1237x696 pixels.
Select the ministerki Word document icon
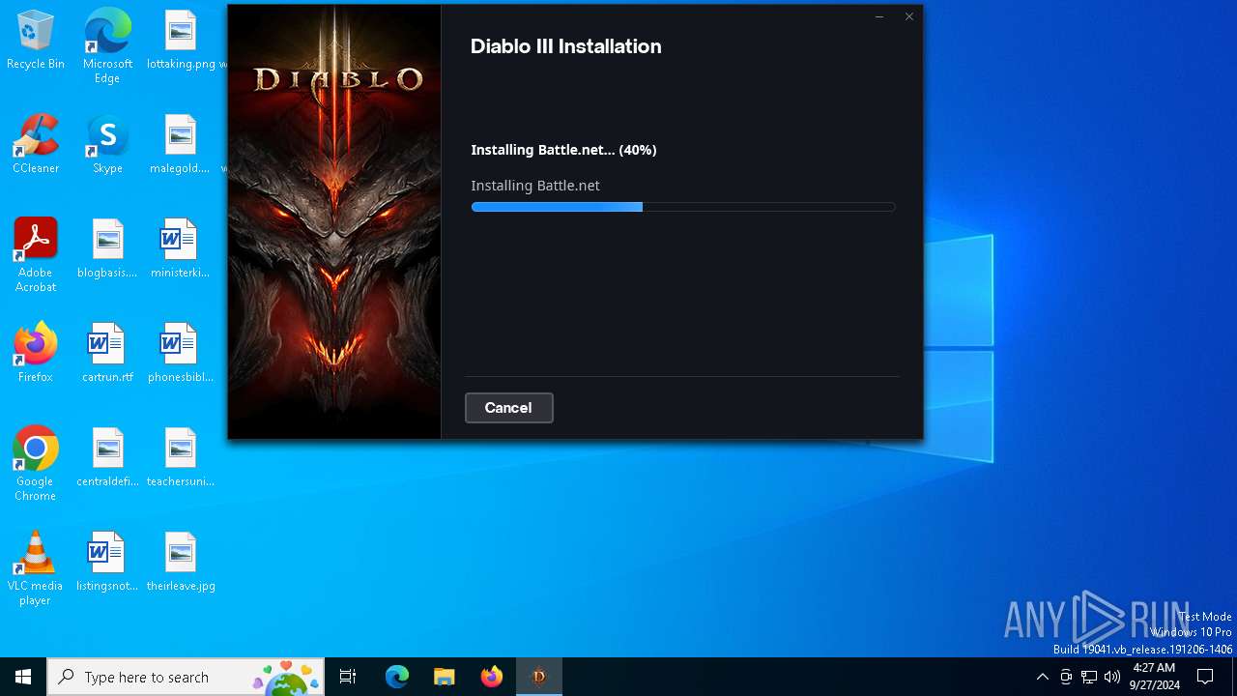tap(181, 249)
